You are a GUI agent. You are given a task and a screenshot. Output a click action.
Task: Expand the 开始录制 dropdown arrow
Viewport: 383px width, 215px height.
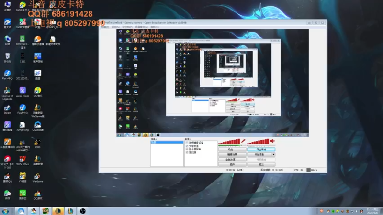(273, 154)
